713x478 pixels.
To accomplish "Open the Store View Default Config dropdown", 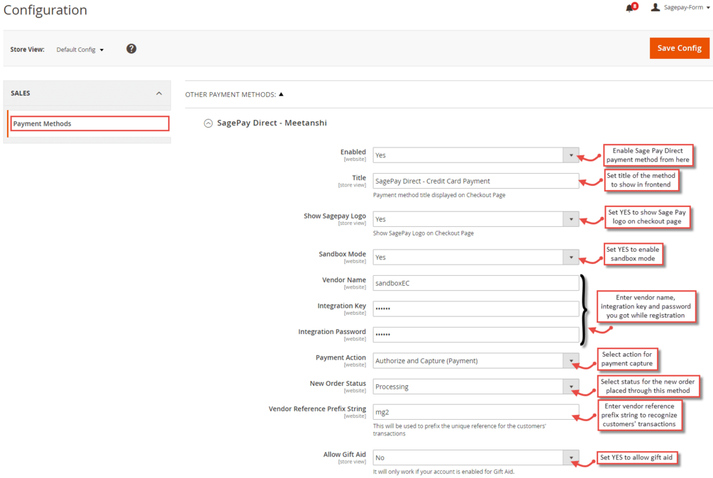I will (80, 50).
